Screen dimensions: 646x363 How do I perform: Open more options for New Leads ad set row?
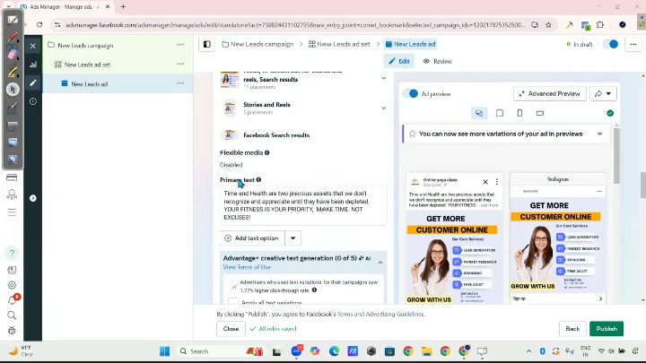(x=180, y=64)
